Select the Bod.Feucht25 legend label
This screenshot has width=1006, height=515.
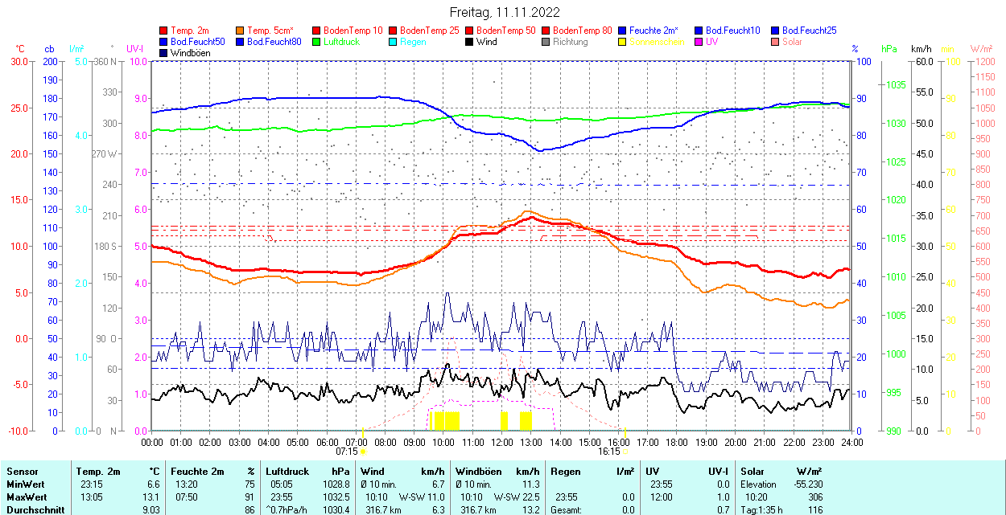810,31
